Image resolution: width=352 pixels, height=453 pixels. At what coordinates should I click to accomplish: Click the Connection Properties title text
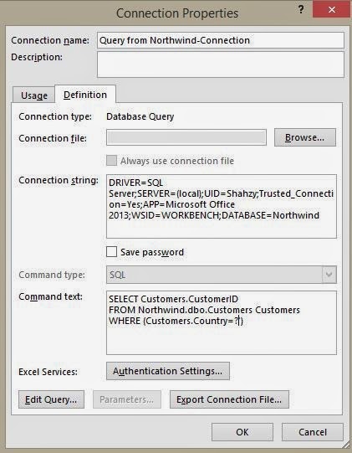[177, 13]
